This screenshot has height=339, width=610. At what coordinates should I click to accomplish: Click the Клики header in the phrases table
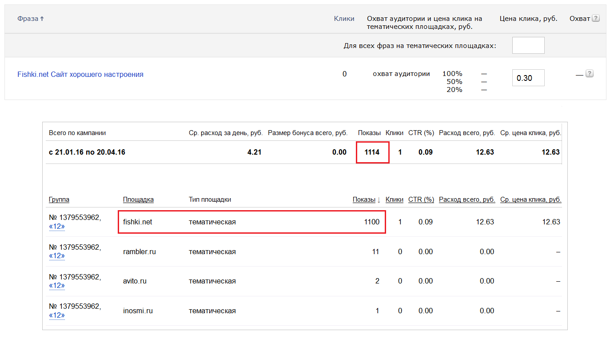[x=344, y=19]
